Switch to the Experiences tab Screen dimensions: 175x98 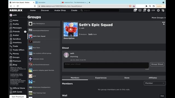(101, 78)
